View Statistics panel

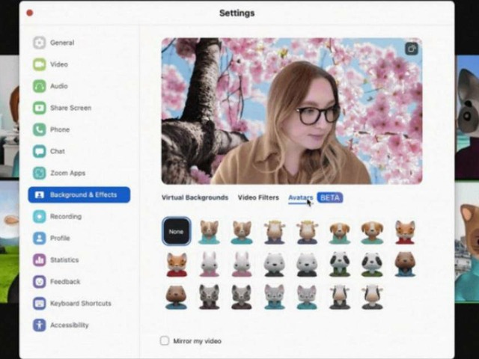pyautogui.click(x=64, y=260)
